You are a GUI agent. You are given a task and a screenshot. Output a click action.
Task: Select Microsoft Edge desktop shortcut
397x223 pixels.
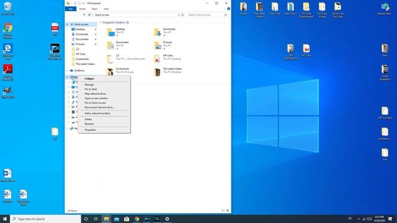click(8, 51)
